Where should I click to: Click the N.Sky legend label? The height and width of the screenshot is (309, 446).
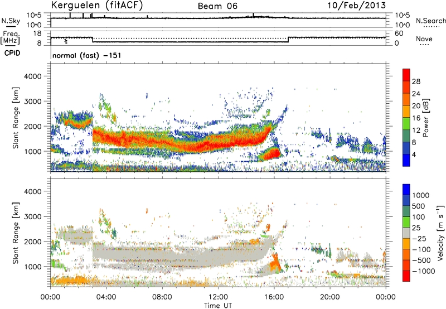(11, 21)
